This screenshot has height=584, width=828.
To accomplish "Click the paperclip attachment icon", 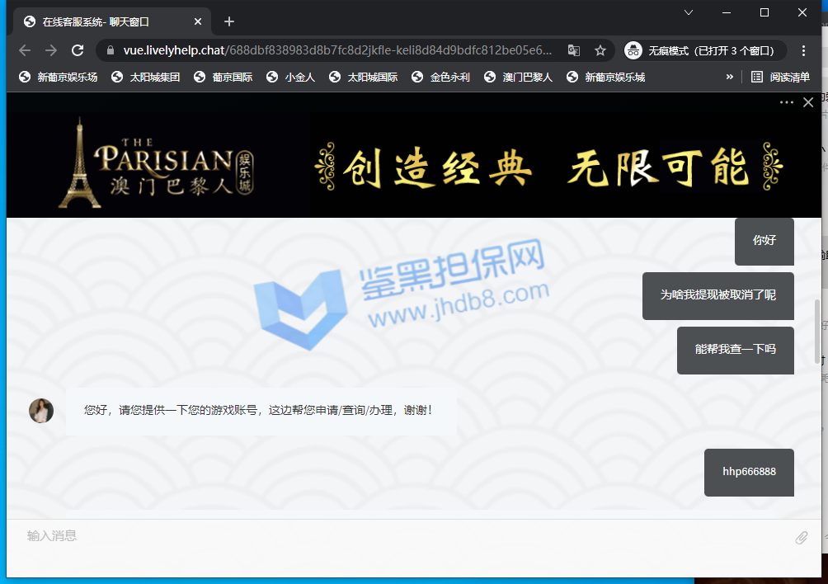I will 801,538.
